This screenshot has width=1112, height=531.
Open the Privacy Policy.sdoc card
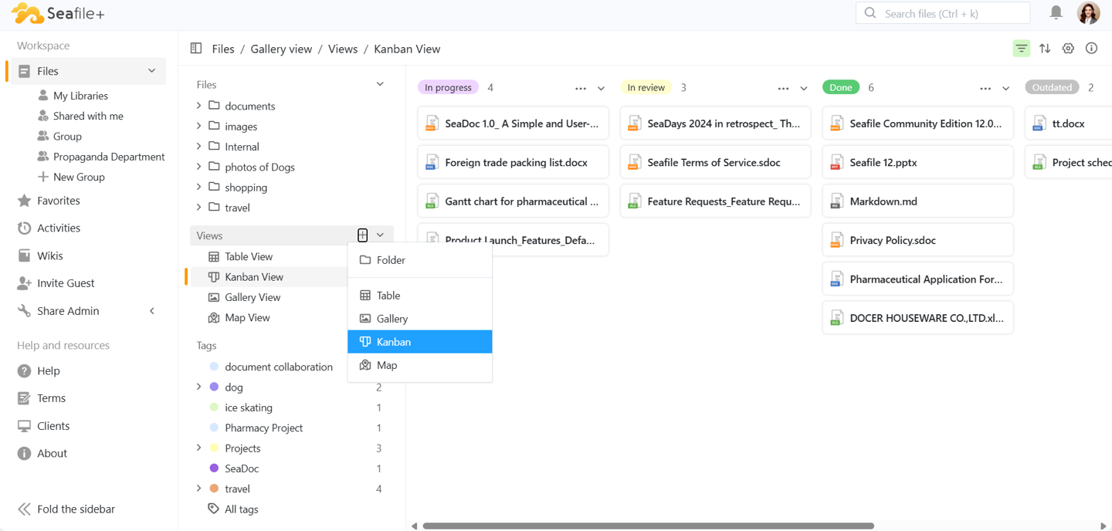pyautogui.click(x=918, y=240)
